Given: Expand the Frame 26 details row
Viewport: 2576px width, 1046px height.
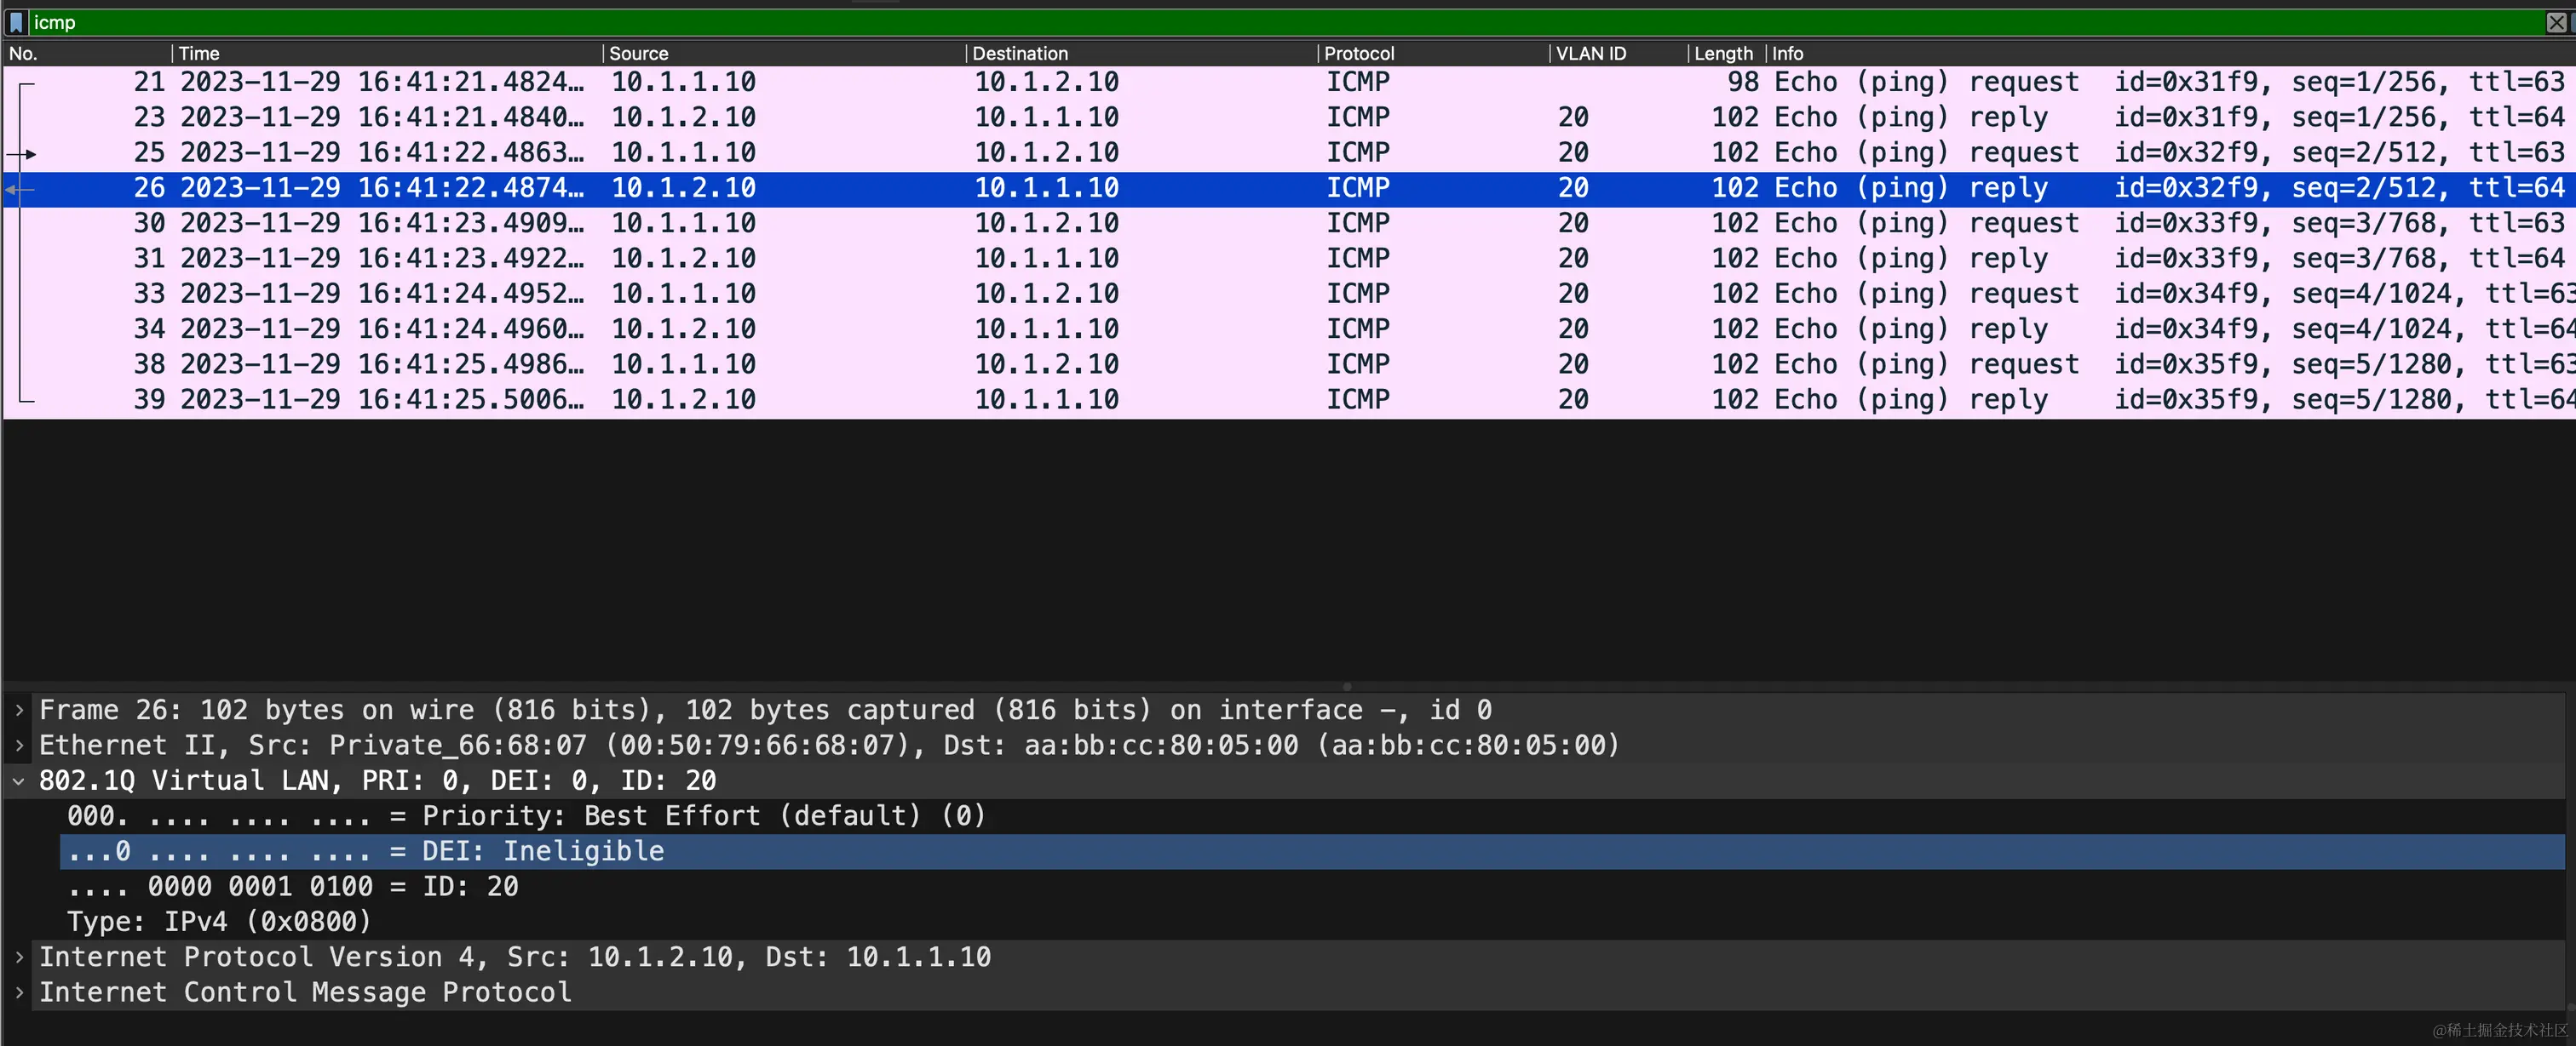Looking at the screenshot, I should coord(19,711).
